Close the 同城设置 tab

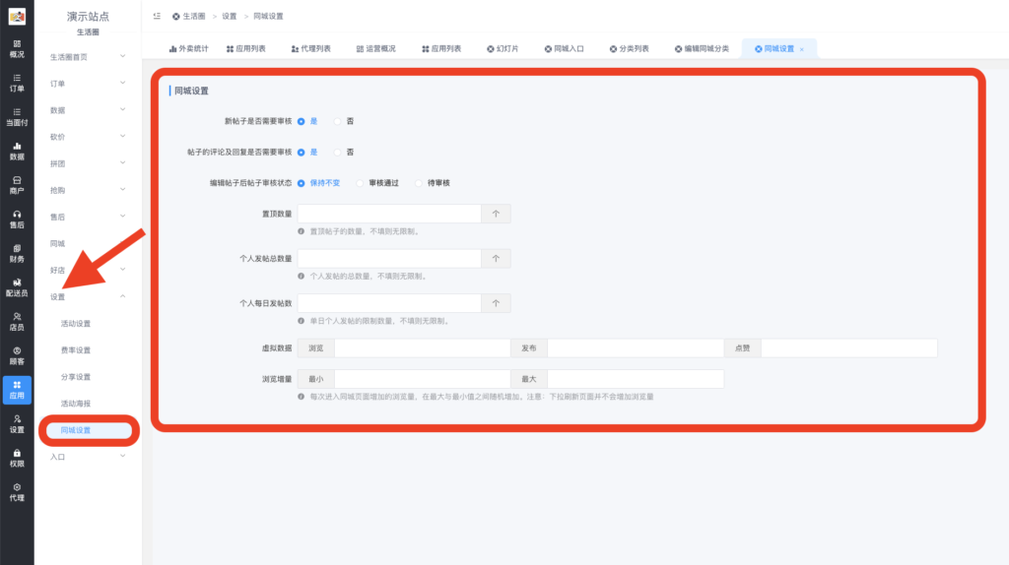point(802,49)
